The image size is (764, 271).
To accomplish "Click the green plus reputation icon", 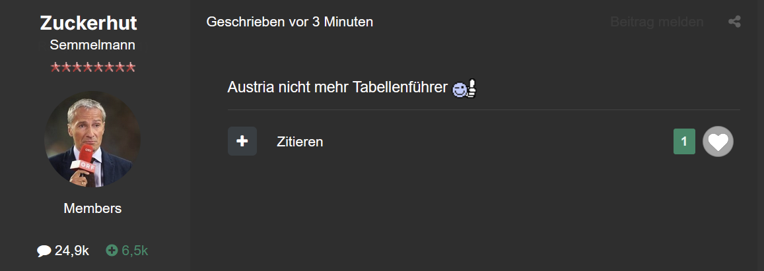I will [x=112, y=251].
